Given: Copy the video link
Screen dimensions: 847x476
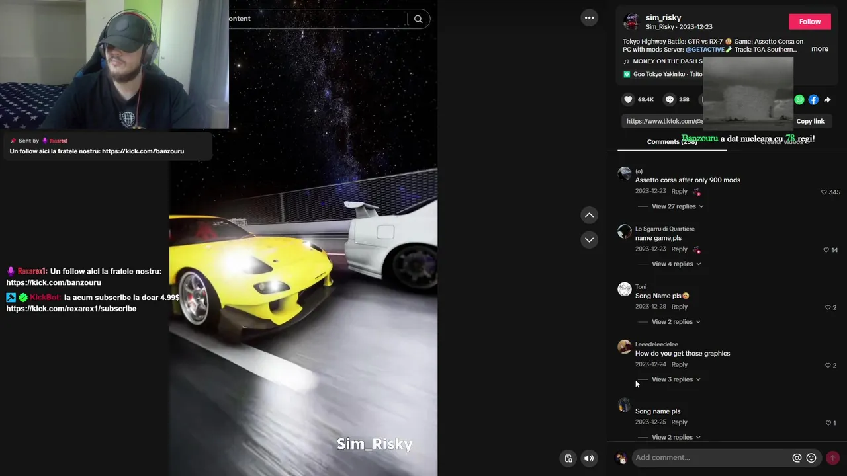Looking at the screenshot, I should [810, 121].
